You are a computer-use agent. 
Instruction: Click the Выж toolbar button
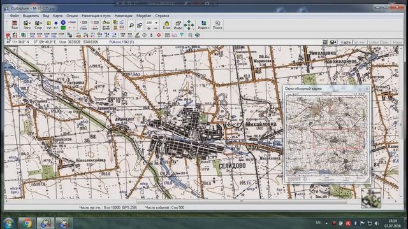(15, 25)
